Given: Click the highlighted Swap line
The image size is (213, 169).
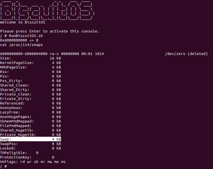Looking at the screenshot, I should (30, 139).
